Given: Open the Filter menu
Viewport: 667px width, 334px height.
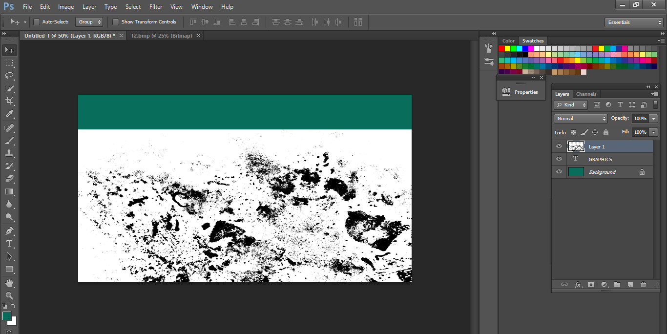Looking at the screenshot, I should tap(155, 6).
